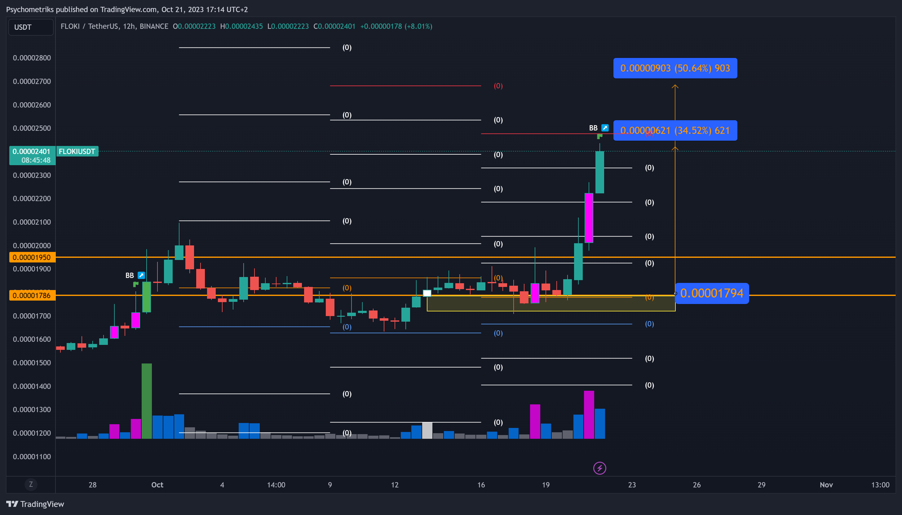Click the C0.00002401 close value
Image resolution: width=902 pixels, height=515 pixels.
(334, 26)
